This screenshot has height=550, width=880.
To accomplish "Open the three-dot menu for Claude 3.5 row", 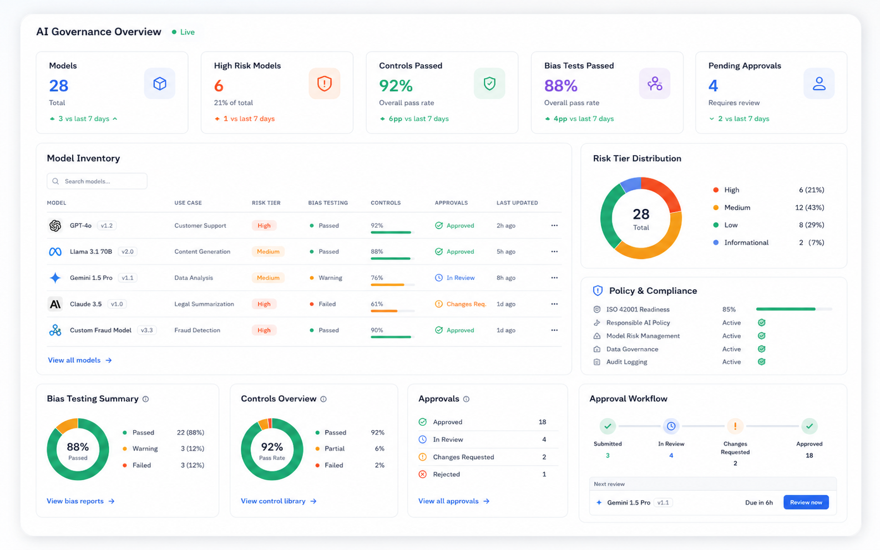I will [x=554, y=304].
